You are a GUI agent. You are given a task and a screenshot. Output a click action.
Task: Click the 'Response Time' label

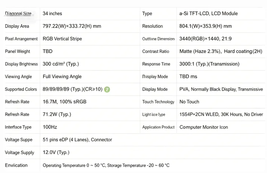click(156, 64)
